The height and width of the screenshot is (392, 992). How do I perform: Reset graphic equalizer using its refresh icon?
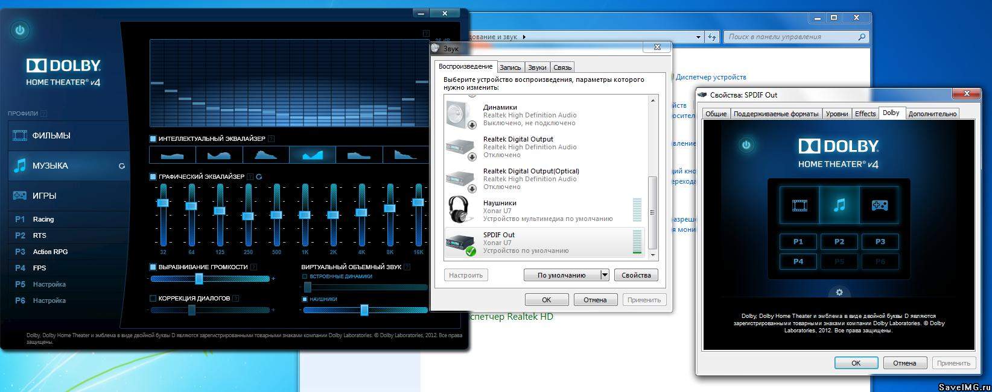259,177
